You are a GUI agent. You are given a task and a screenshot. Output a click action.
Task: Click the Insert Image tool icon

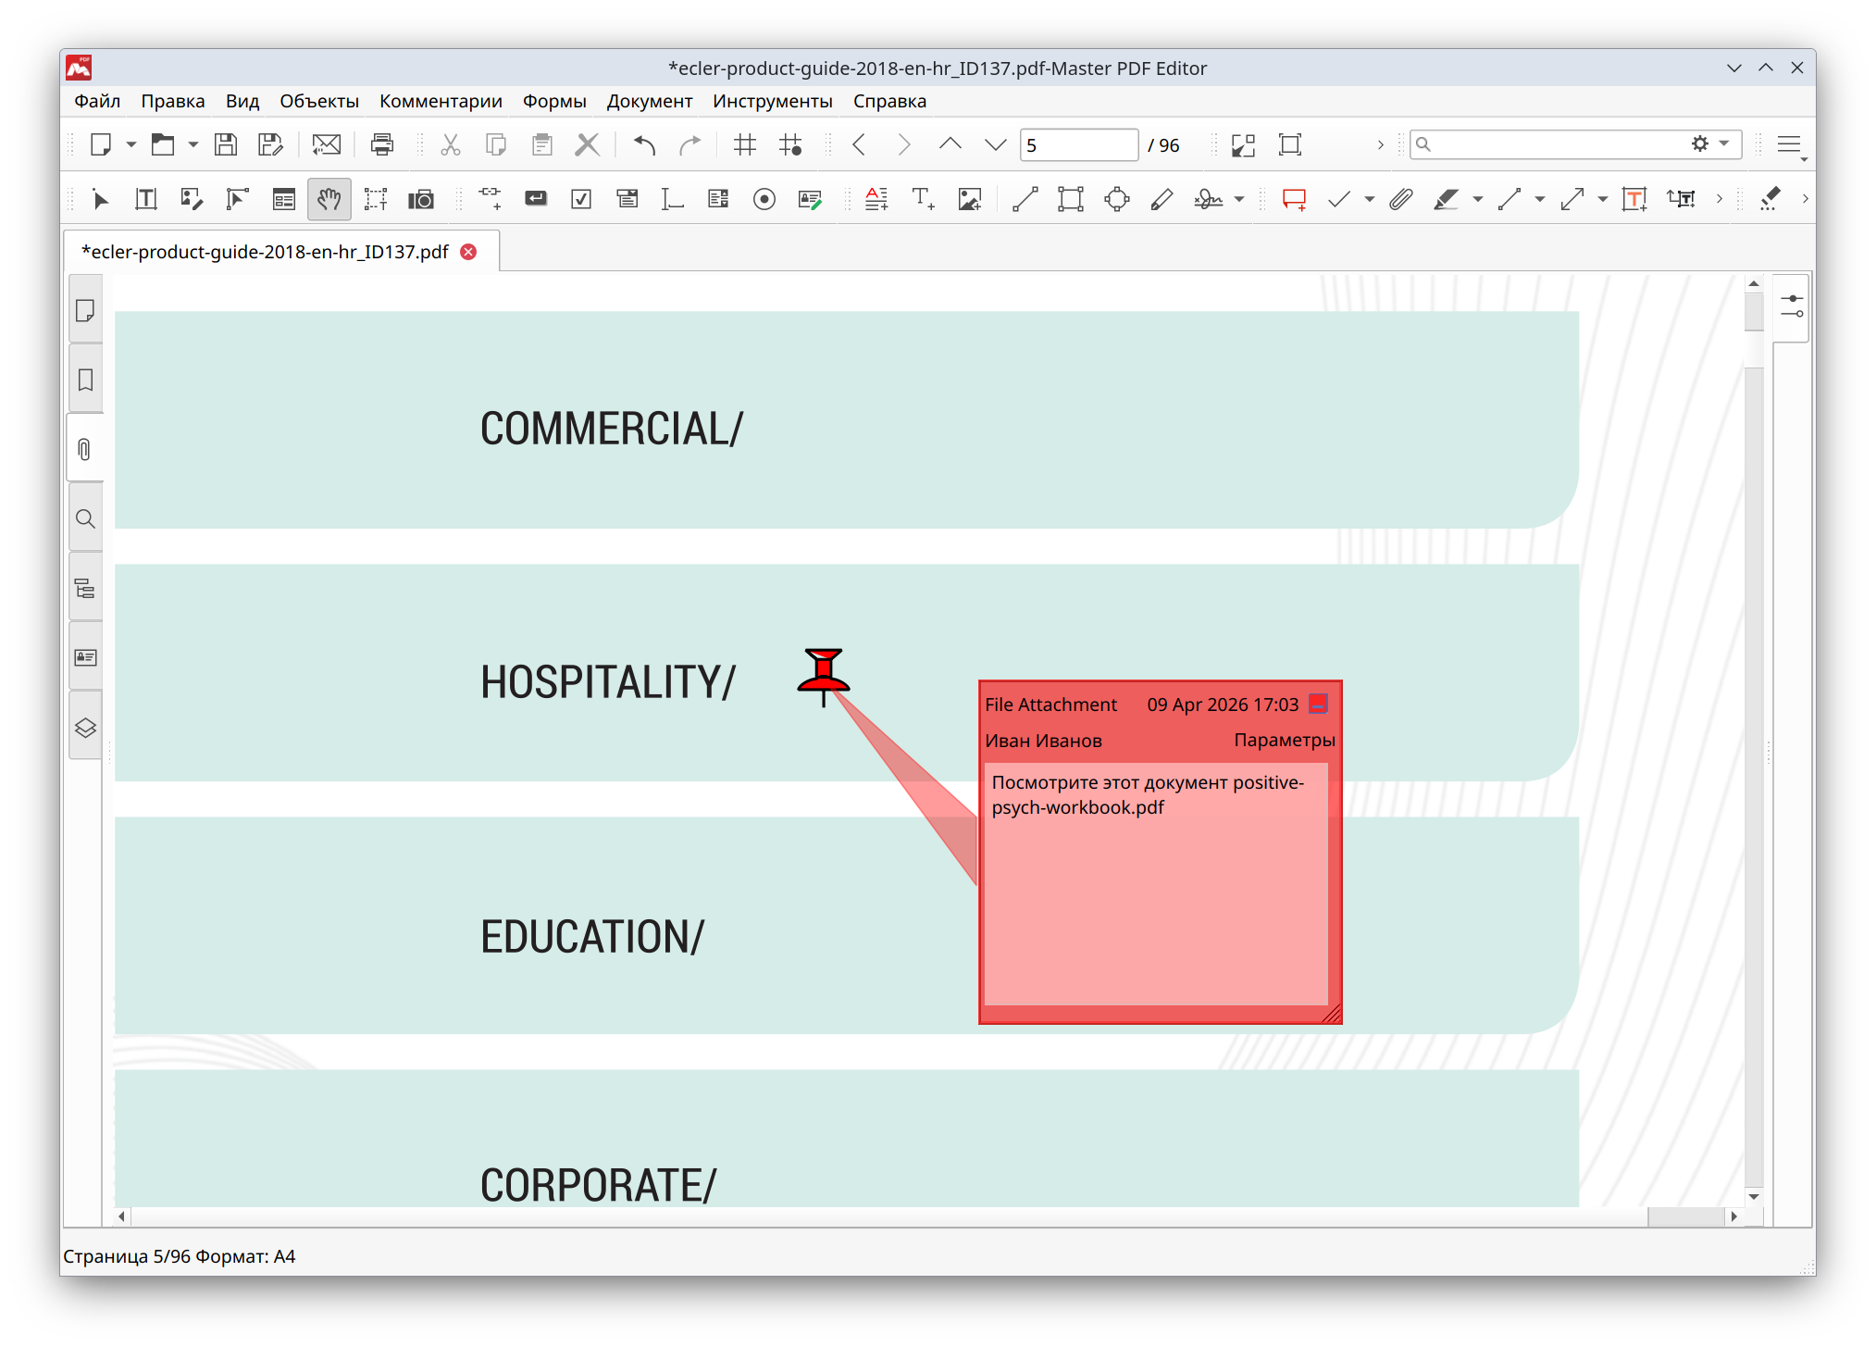[x=969, y=199]
